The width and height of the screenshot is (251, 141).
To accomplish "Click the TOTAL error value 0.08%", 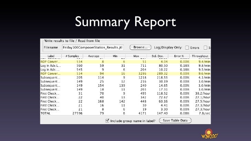I will tap(184, 113).
